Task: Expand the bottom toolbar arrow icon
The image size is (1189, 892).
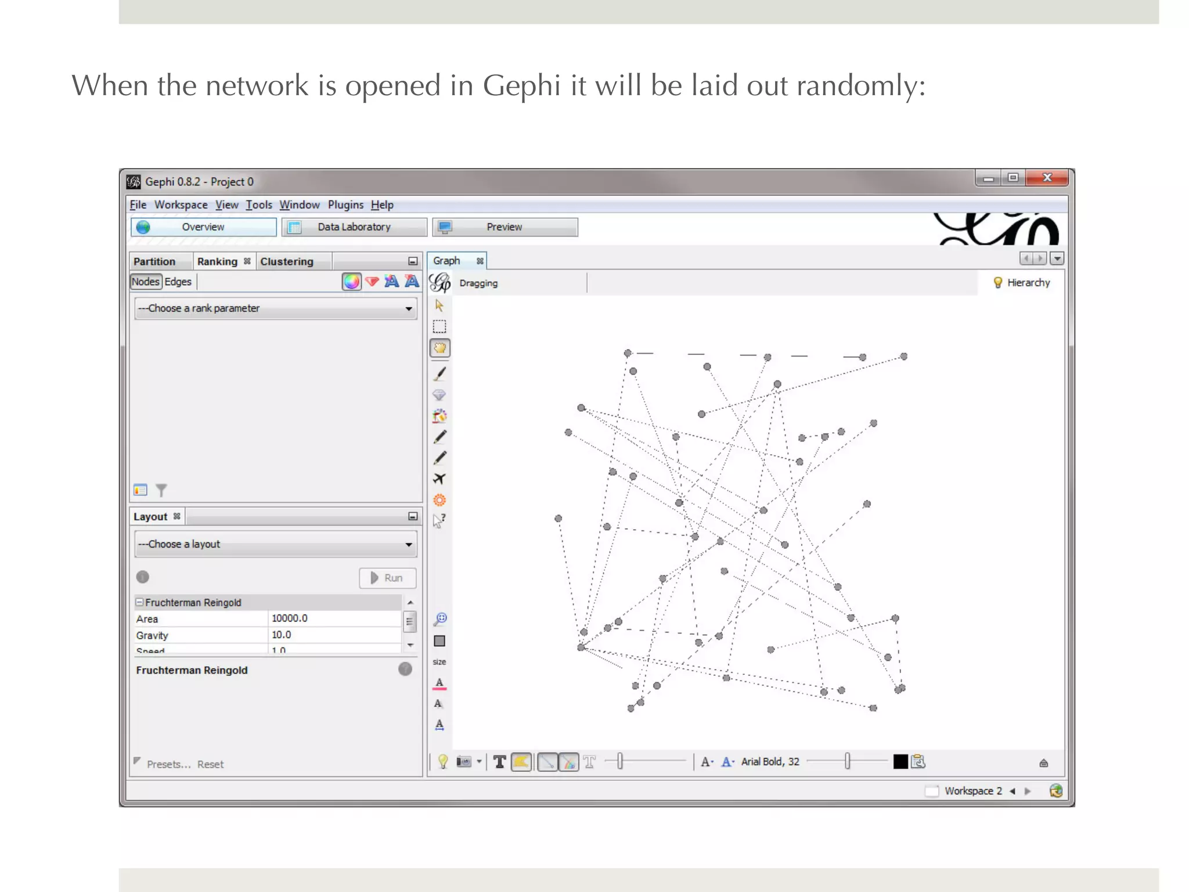Action: (x=1043, y=763)
